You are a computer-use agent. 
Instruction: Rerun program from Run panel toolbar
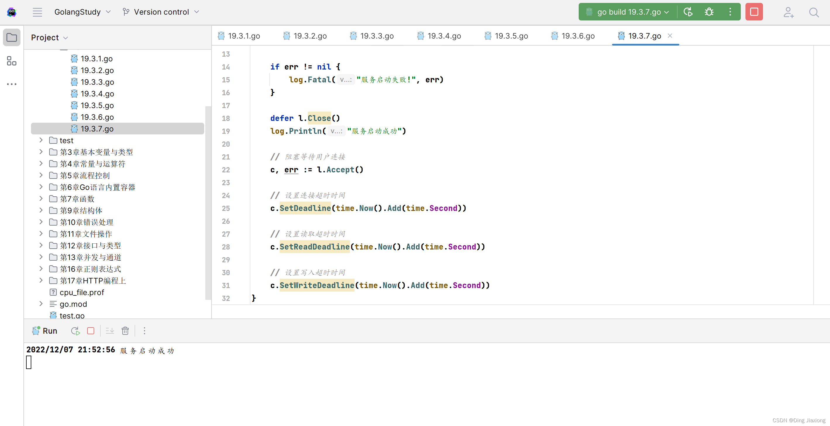75,331
